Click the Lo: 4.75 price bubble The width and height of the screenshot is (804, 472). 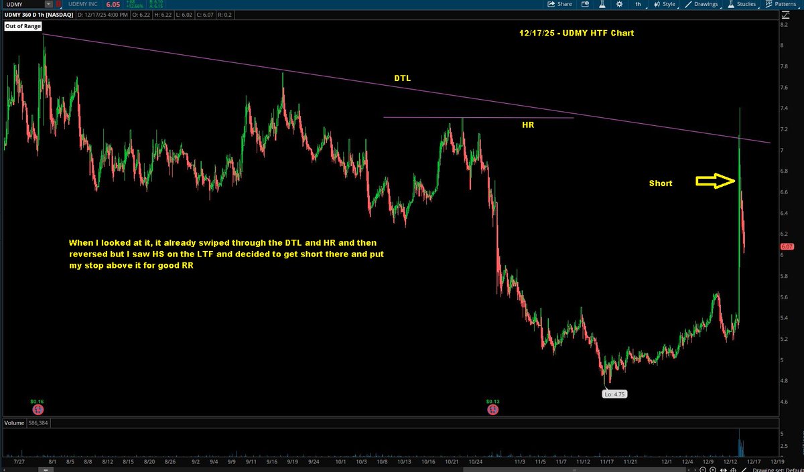[614, 394]
